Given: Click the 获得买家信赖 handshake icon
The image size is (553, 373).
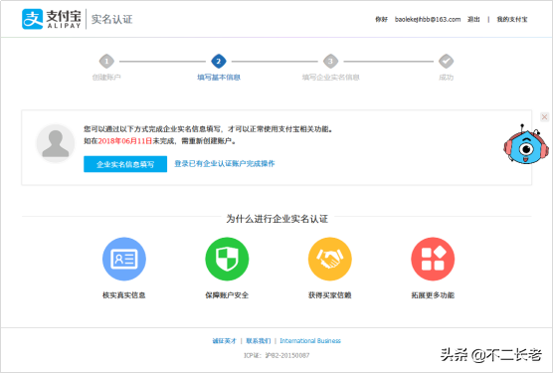Looking at the screenshot, I should (330, 259).
